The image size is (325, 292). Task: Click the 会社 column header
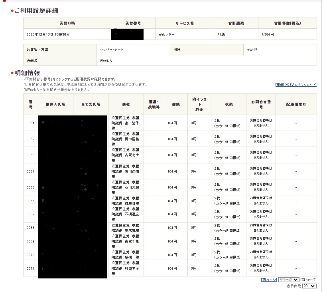[126, 104]
